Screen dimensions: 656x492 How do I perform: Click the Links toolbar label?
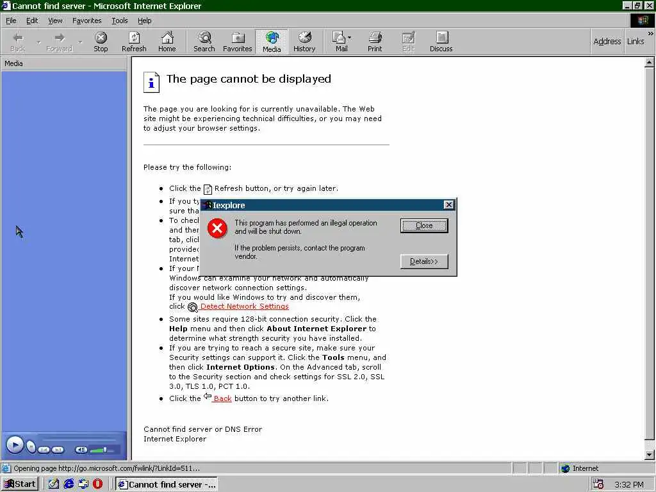635,42
